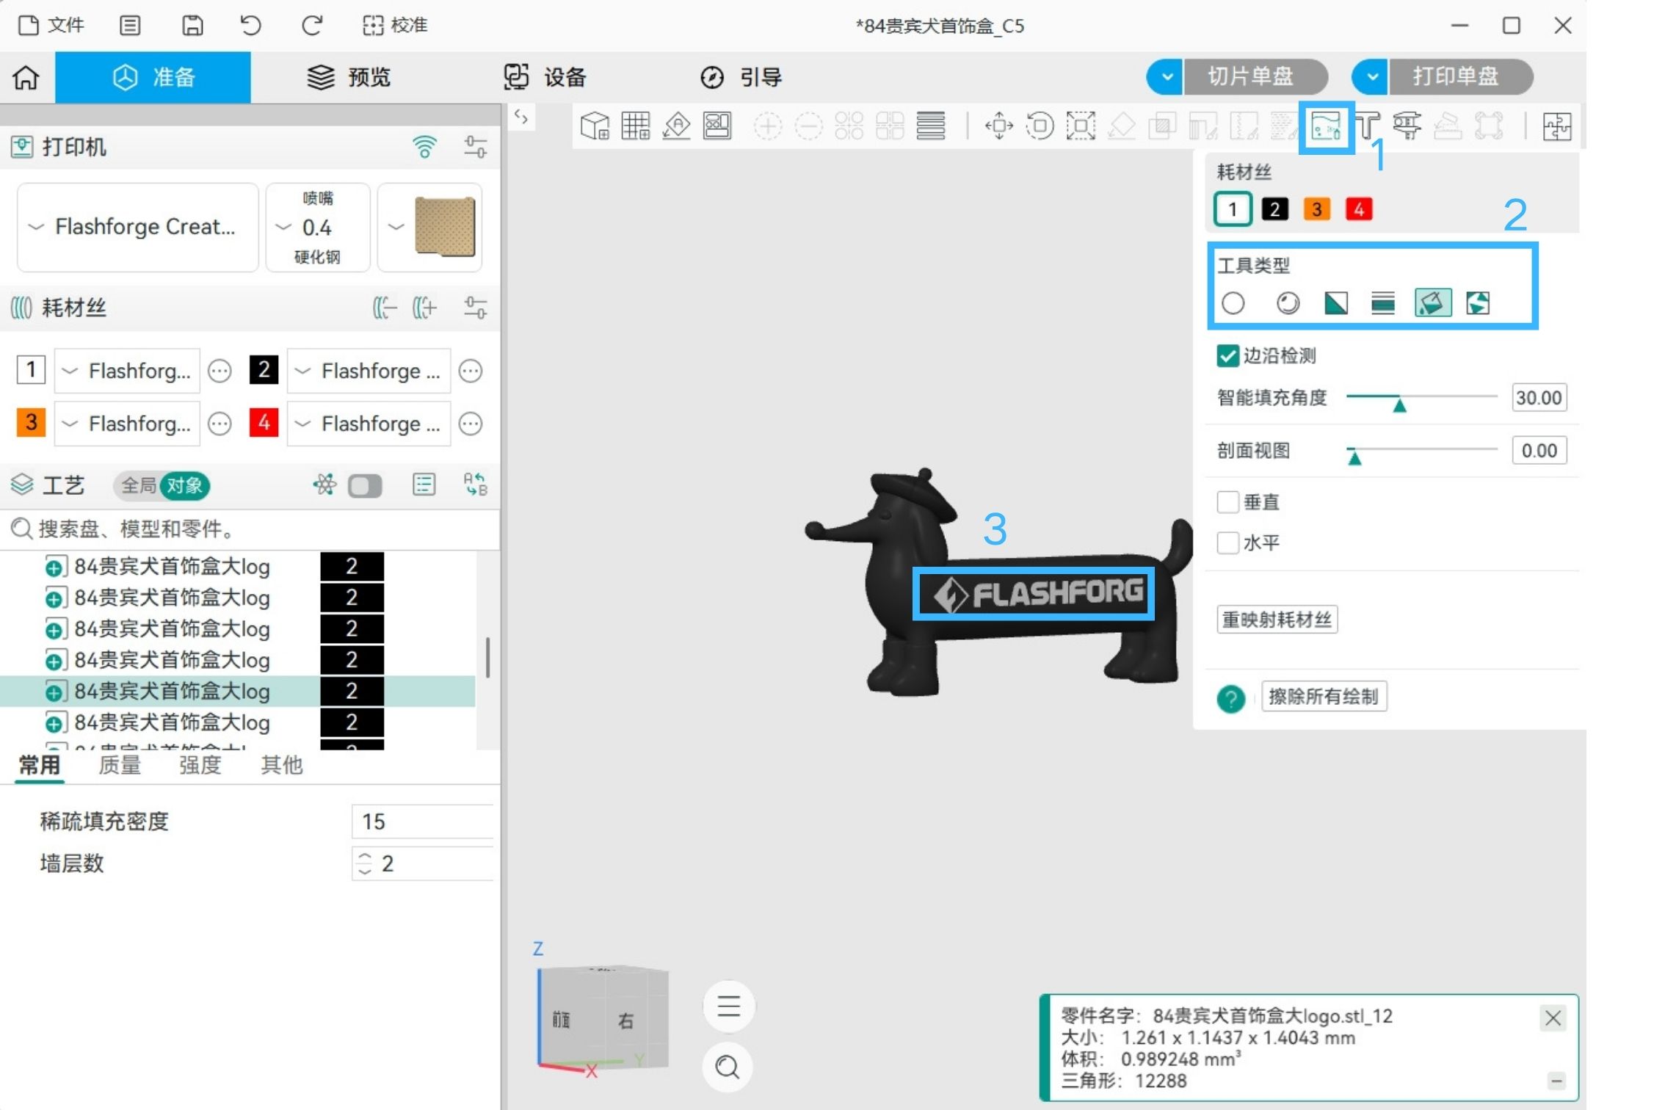Switch process scope to 全局

[138, 485]
